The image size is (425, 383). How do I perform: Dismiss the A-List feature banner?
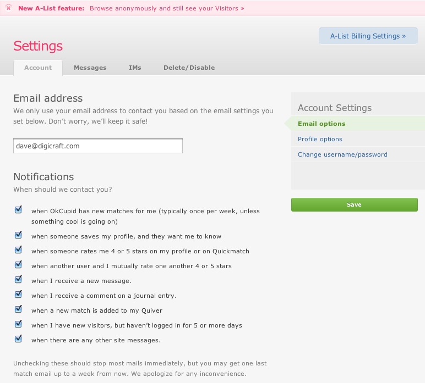point(9,8)
